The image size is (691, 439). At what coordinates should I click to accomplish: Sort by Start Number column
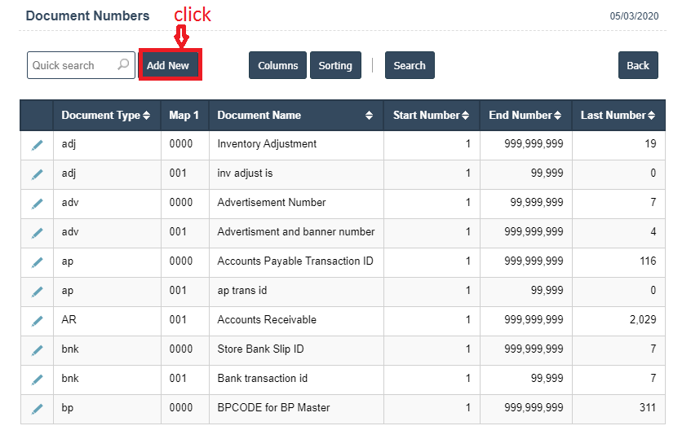point(431,116)
